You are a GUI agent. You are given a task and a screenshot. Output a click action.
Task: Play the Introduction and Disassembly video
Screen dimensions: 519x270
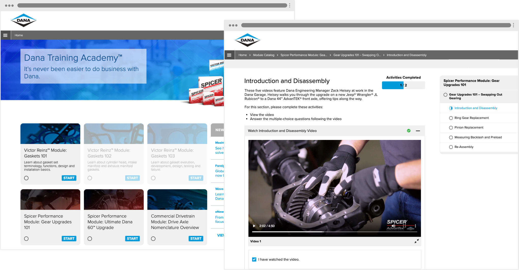pyautogui.click(x=254, y=226)
